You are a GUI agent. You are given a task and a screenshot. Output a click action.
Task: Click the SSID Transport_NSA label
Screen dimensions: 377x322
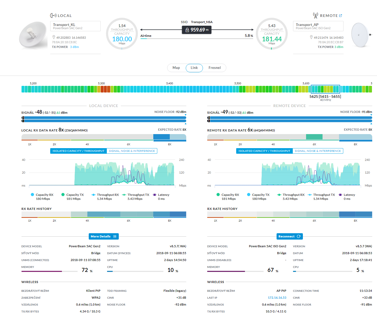197,22
